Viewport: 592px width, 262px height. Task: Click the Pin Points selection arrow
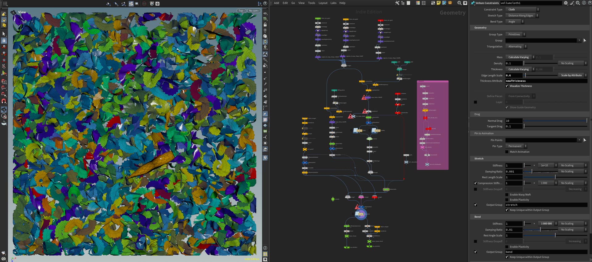tap(585, 140)
